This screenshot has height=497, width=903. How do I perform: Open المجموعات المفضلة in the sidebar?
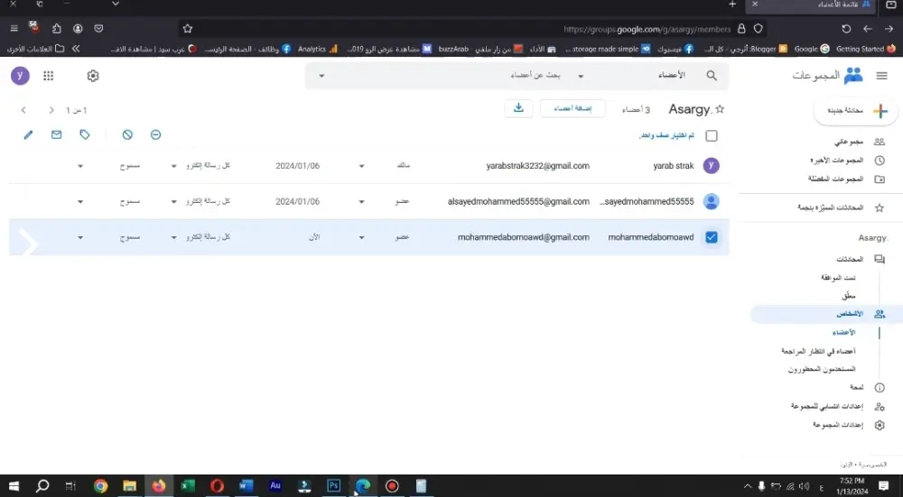click(835, 179)
